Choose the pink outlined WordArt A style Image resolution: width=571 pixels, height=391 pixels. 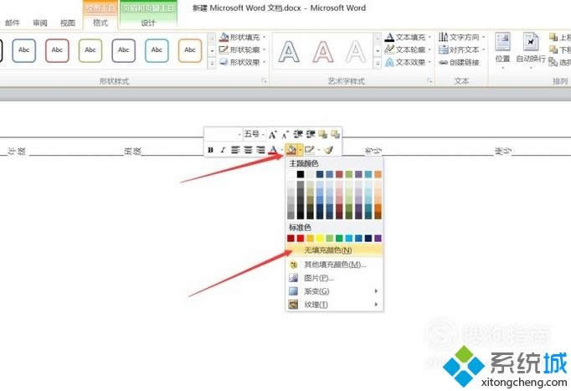pyautogui.click(x=322, y=52)
